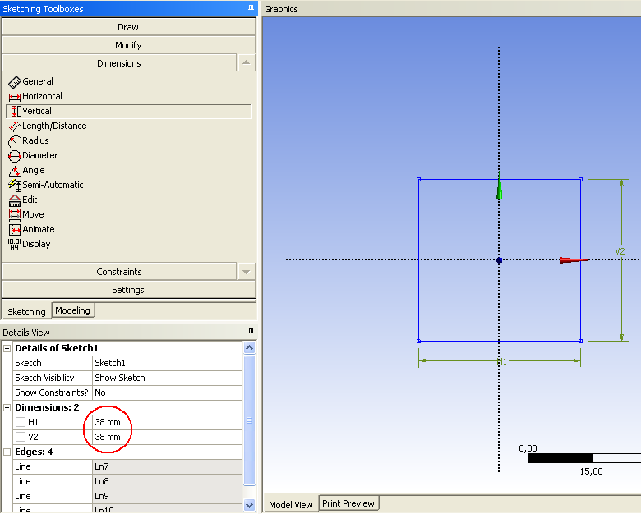Expand the Draw toolbox section
This screenshot has width=641, height=514.
click(x=128, y=27)
